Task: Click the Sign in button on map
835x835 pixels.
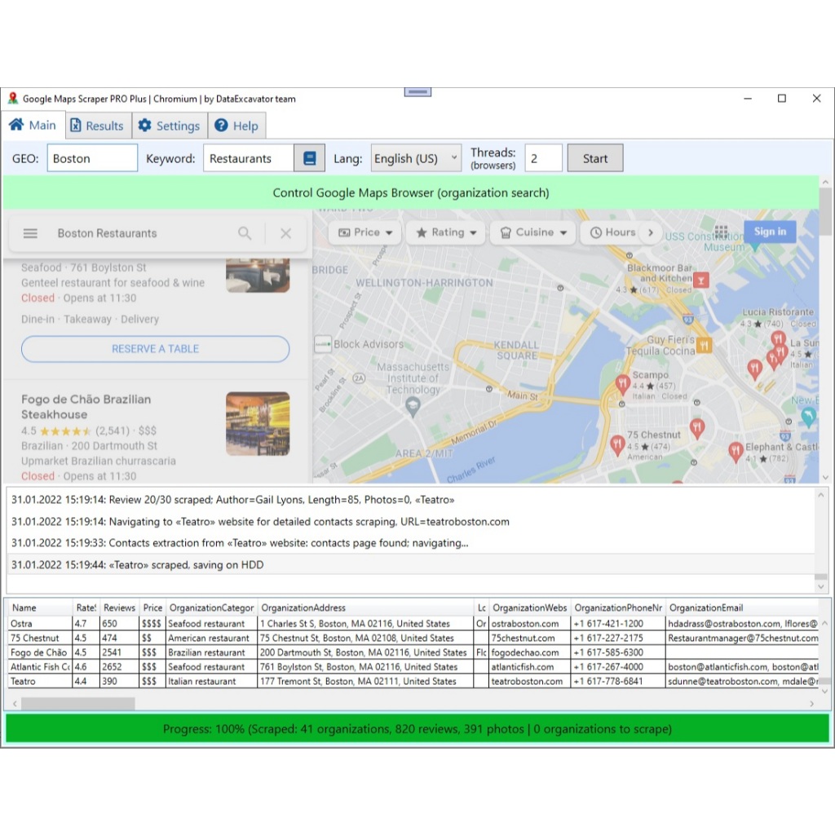Action: pos(769,232)
